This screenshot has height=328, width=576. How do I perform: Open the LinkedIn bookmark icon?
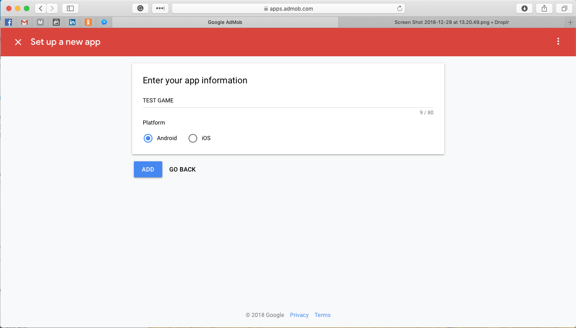tap(72, 22)
